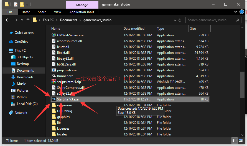Viewport: 247px width, 146px height.
Task: Select the libGLESv2.dll file icon
Action: click(x=54, y=64)
